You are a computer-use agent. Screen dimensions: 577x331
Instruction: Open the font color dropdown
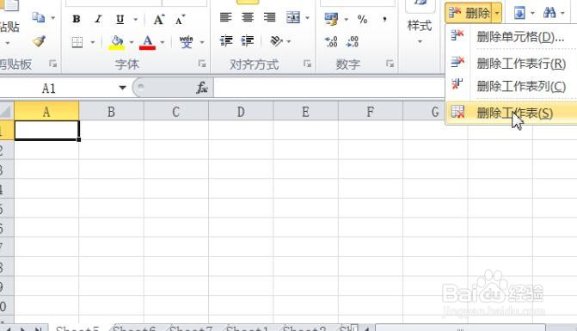[163, 43]
